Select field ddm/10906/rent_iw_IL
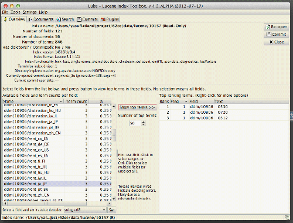The width and height of the screenshot is (293, 223). tap(57, 178)
